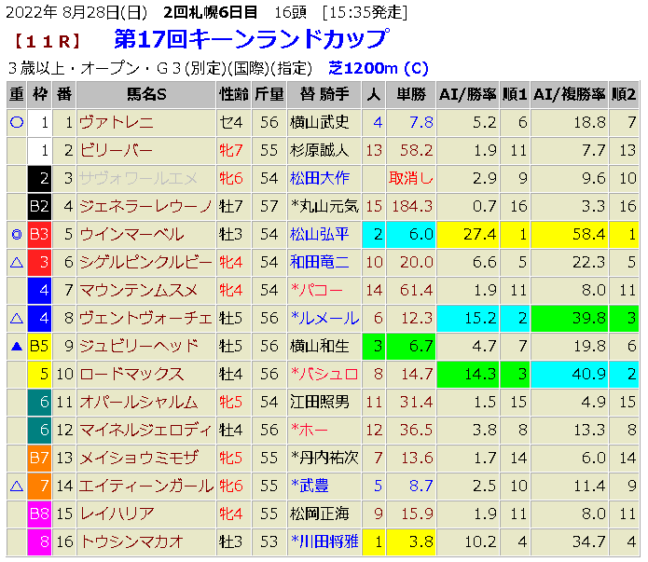Click the red B3 frame badge
The width and height of the screenshot is (648, 562).
pos(39,234)
